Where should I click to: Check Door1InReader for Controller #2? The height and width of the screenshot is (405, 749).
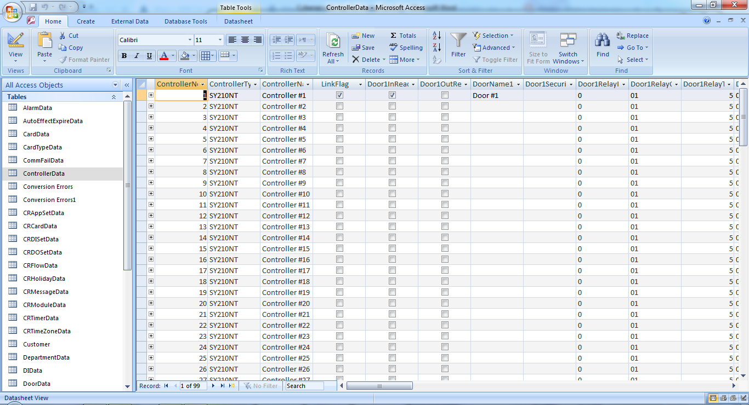click(392, 106)
